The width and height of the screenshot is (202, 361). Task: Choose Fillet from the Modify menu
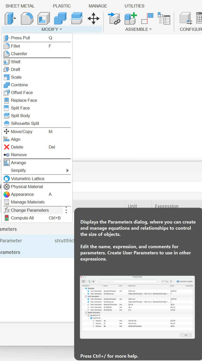[x=37, y=46]
